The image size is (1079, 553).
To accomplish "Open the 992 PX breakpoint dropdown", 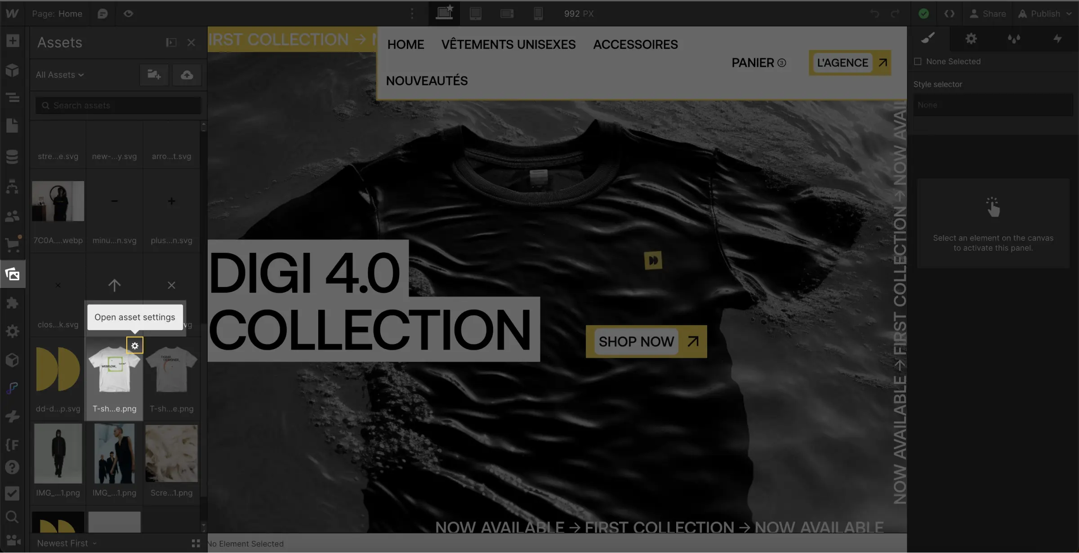I will pyautogui.click(x=579, y=13).
